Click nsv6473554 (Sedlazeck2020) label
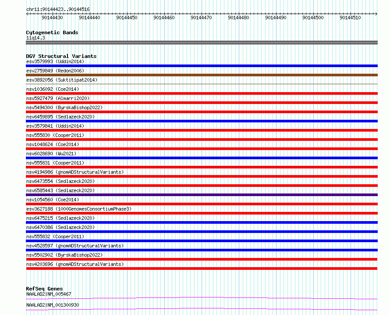This screenshot has width=390, height=315. pyautogui.click(x=60, y=181)
